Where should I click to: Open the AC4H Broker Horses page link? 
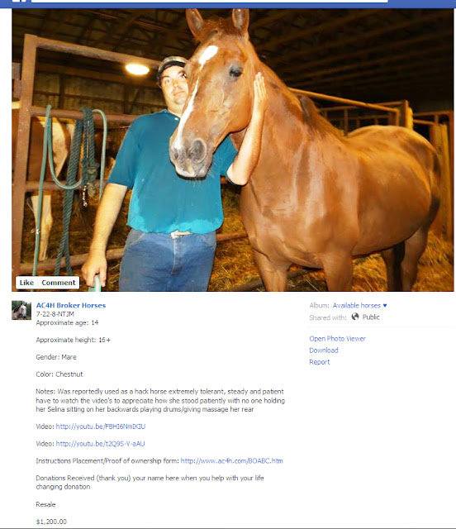coord(71,305)
